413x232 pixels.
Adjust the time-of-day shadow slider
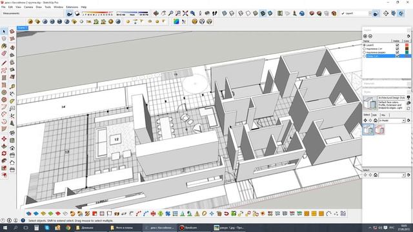click(x=132, y=13)
